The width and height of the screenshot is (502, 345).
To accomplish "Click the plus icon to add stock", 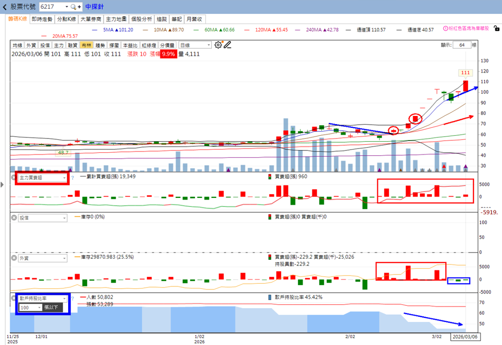I will (79, 7).
